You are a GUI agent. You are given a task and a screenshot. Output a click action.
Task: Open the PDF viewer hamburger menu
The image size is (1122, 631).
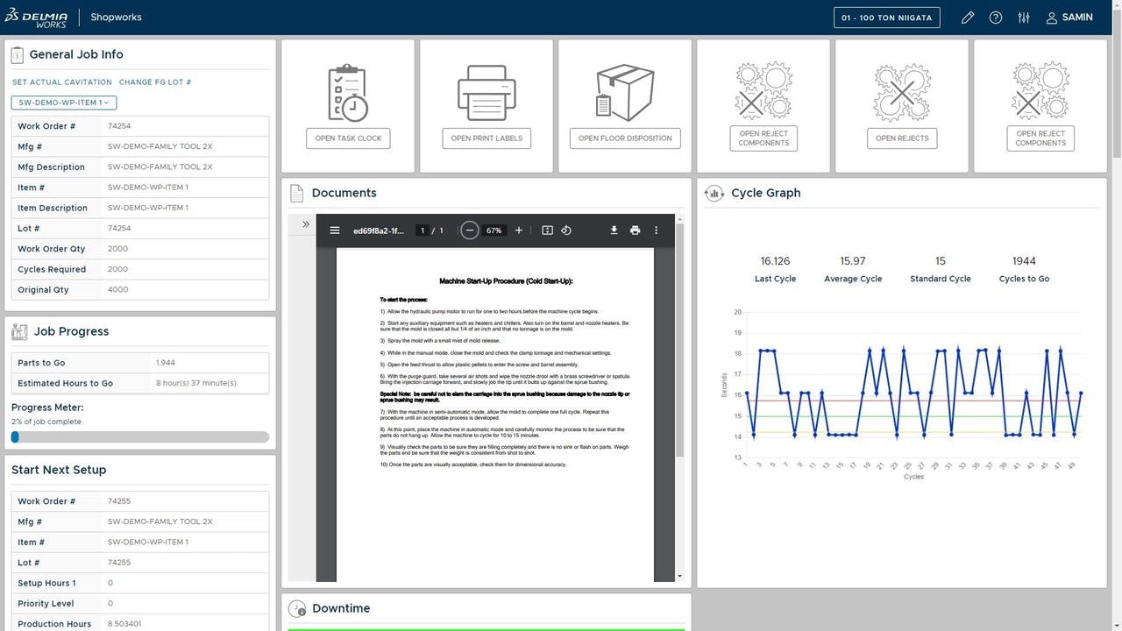click(x=335, y=230)
